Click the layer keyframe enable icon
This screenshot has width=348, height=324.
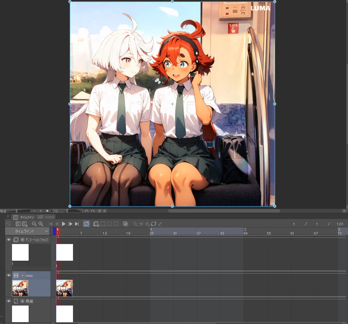point(154,224)
